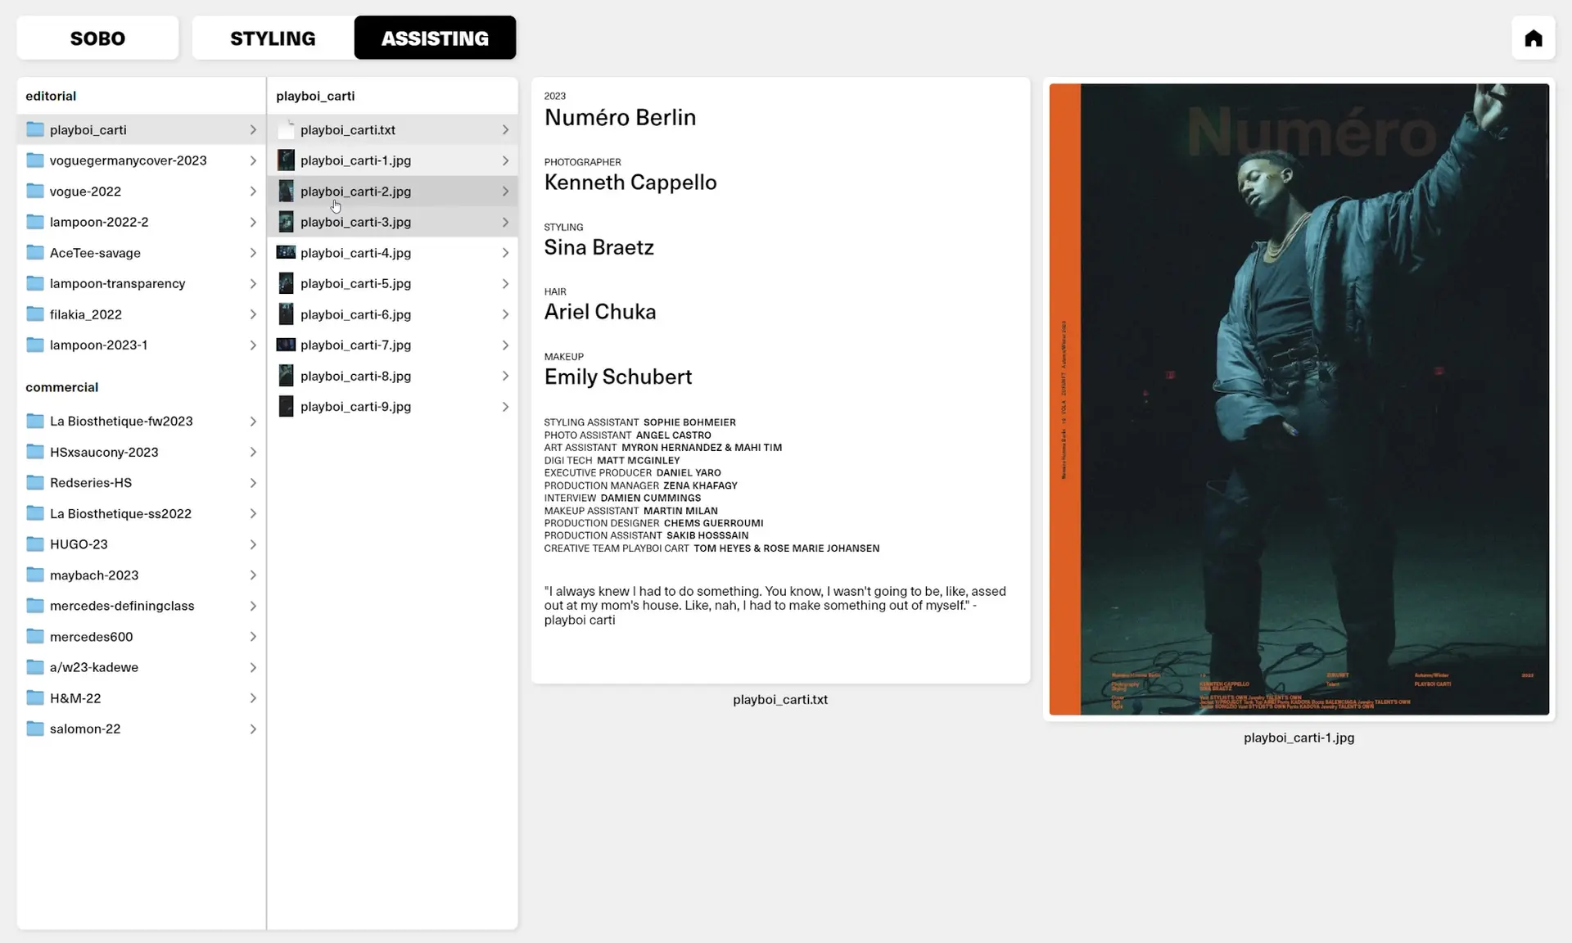Viewport: 1572px width, 943px height.
Task: Click the playboi_carti column header
Action: click(315, 96)
